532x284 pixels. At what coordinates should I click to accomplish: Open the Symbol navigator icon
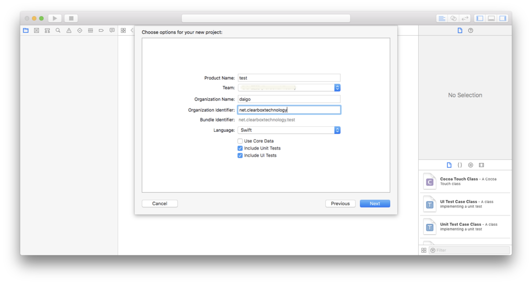click(x=47, y=31)
